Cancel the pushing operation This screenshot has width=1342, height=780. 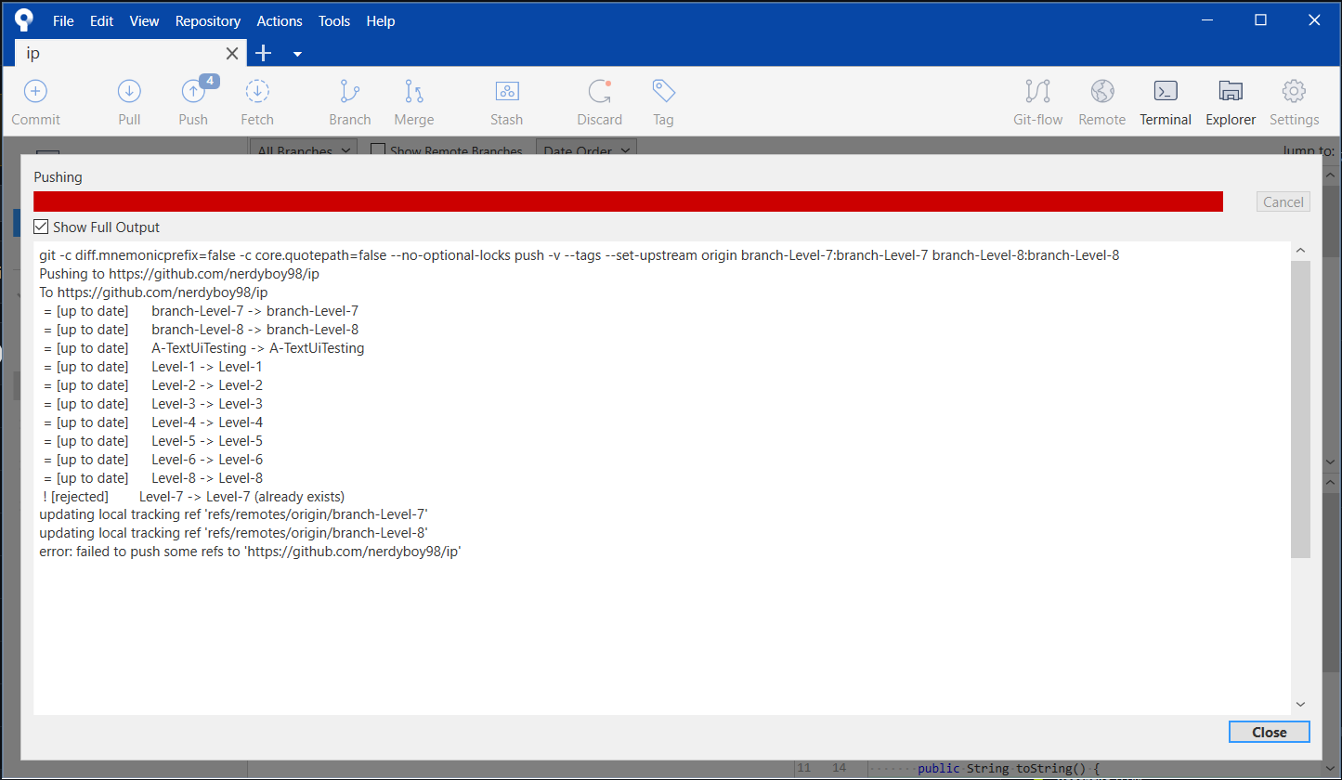pos(1283,201)
